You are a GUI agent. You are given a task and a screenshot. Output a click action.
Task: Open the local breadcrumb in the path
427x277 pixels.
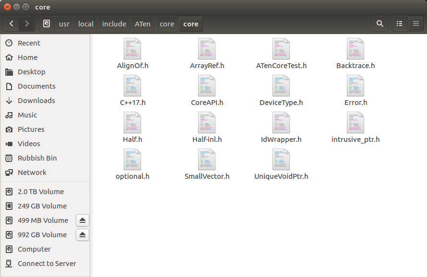(x=85, y=23)
